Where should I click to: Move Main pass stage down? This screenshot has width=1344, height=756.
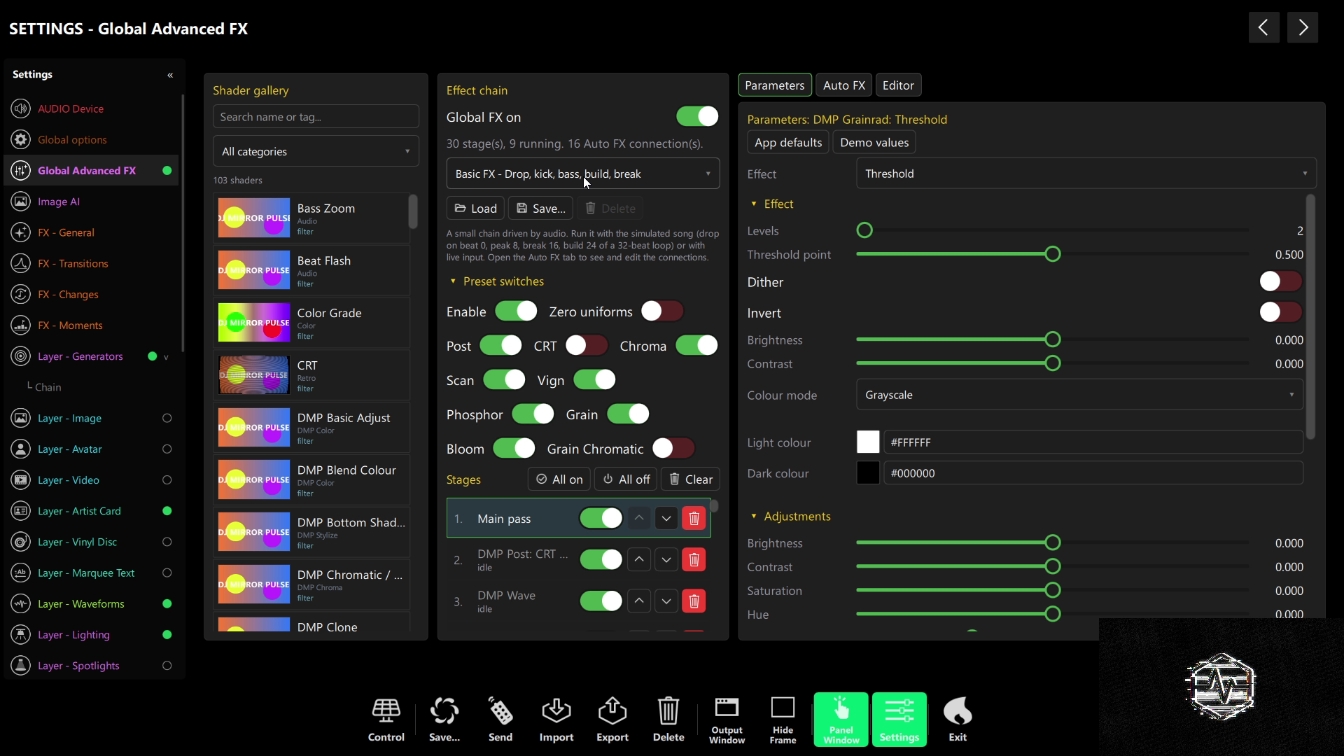pos(666,519)
